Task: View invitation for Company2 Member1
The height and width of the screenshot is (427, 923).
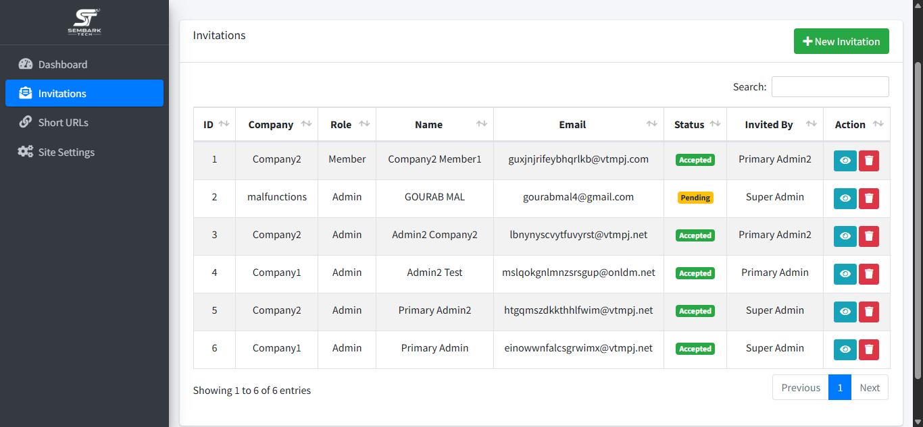Action: (845, 161)
